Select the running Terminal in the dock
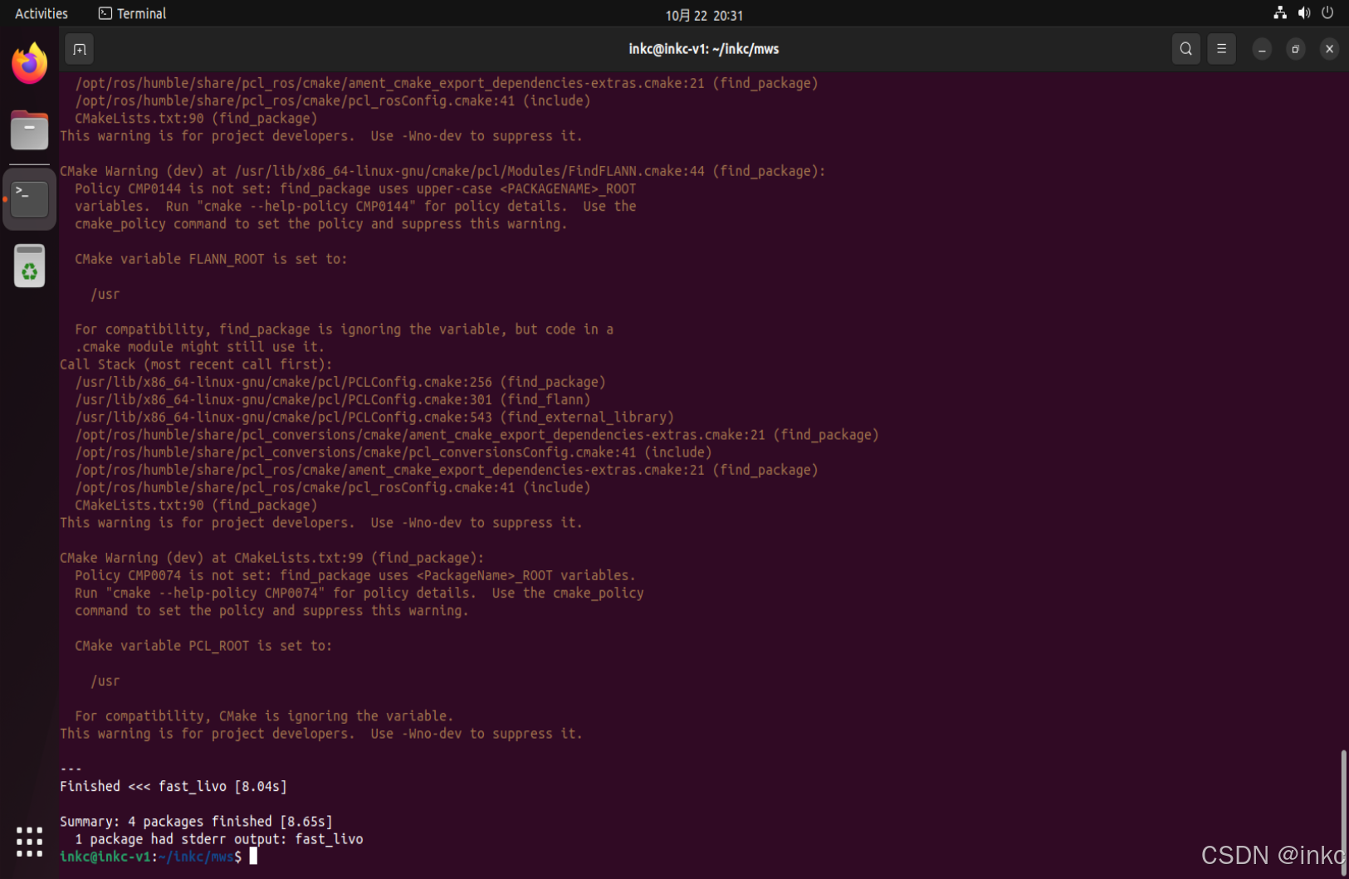This screenshot has width=1349, height=879. point(29,198)
